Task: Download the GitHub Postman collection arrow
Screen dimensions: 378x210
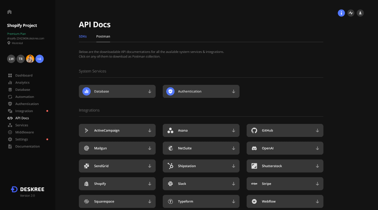Action: 317,131
